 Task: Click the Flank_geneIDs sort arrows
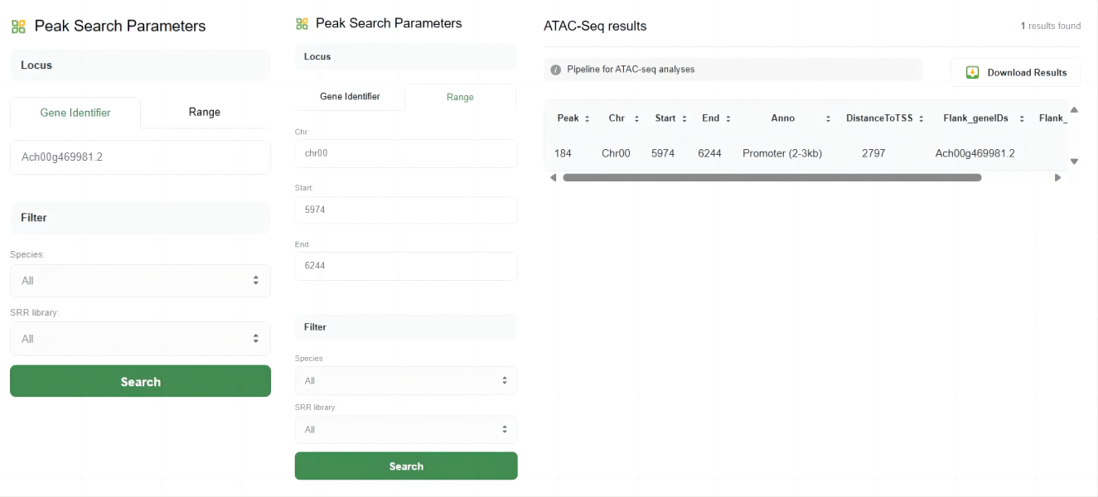(x=1021, y=118)
